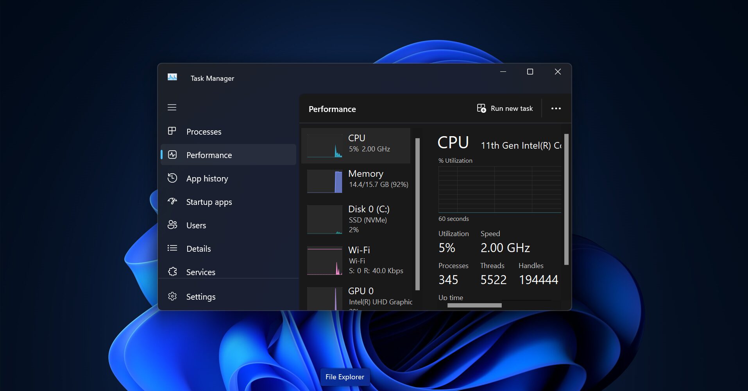Viewport: 748px width, 391px height.
Task: Minimize the Task Manager window
Action: (503, 72)
